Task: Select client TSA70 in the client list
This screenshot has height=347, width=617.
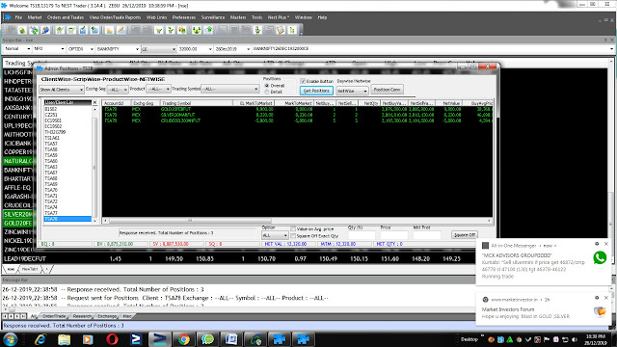Action: [x=67, y=190]
